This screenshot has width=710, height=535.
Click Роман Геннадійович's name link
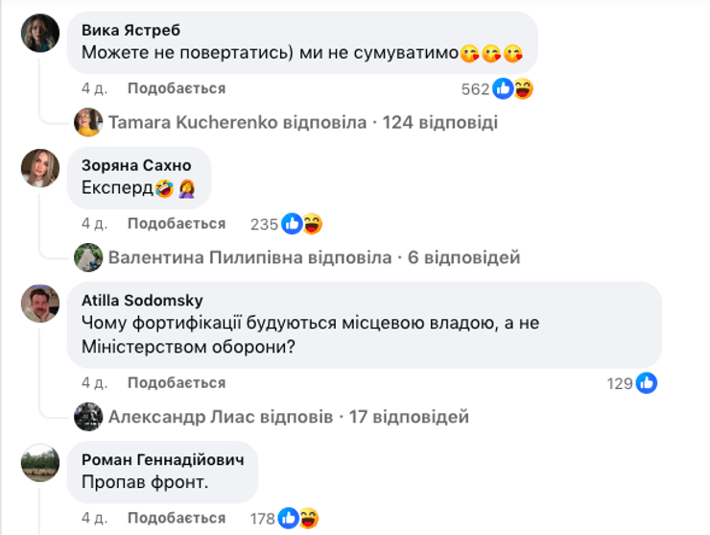[x=162, y=459]
